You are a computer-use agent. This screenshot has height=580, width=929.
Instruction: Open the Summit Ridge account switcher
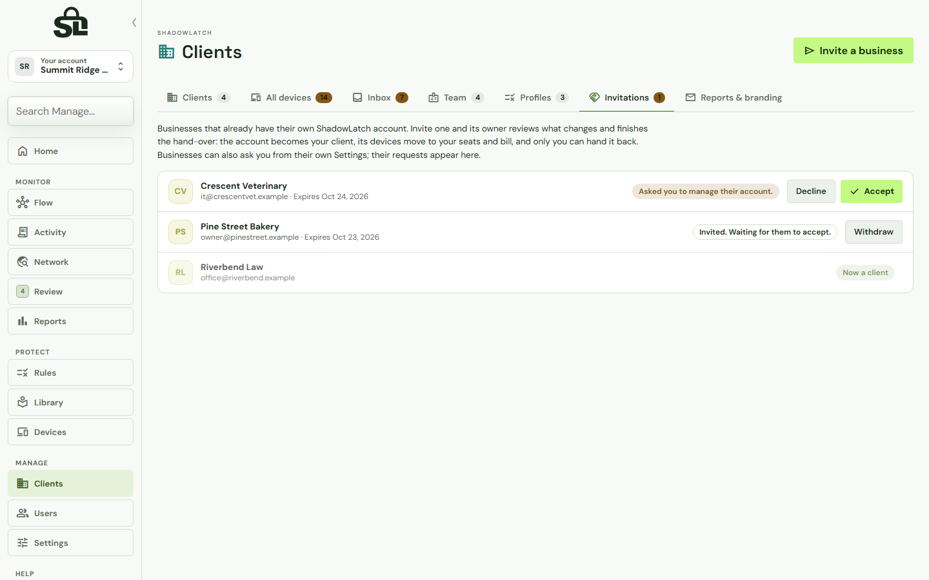click(x=71, y=66)
